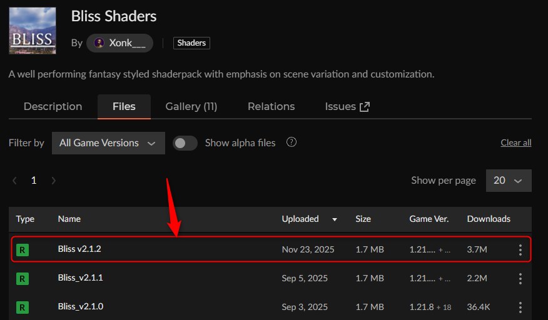This screenshot has height=320, width=548.
Task: Open more options menu for Bliss_v2.1.1
Action: coord(520,278)
